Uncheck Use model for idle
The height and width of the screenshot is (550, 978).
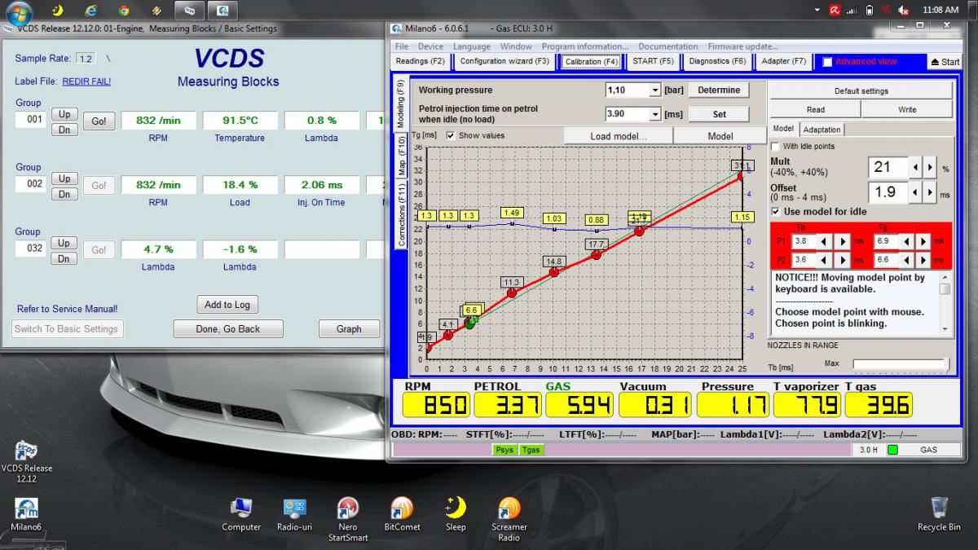775,212
